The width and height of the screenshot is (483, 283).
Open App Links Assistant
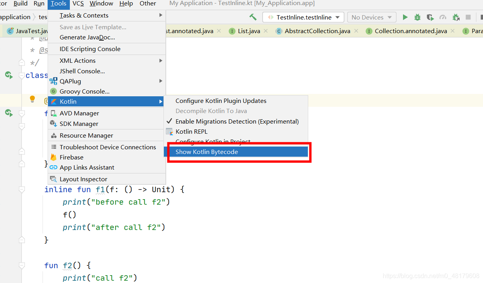107,167
